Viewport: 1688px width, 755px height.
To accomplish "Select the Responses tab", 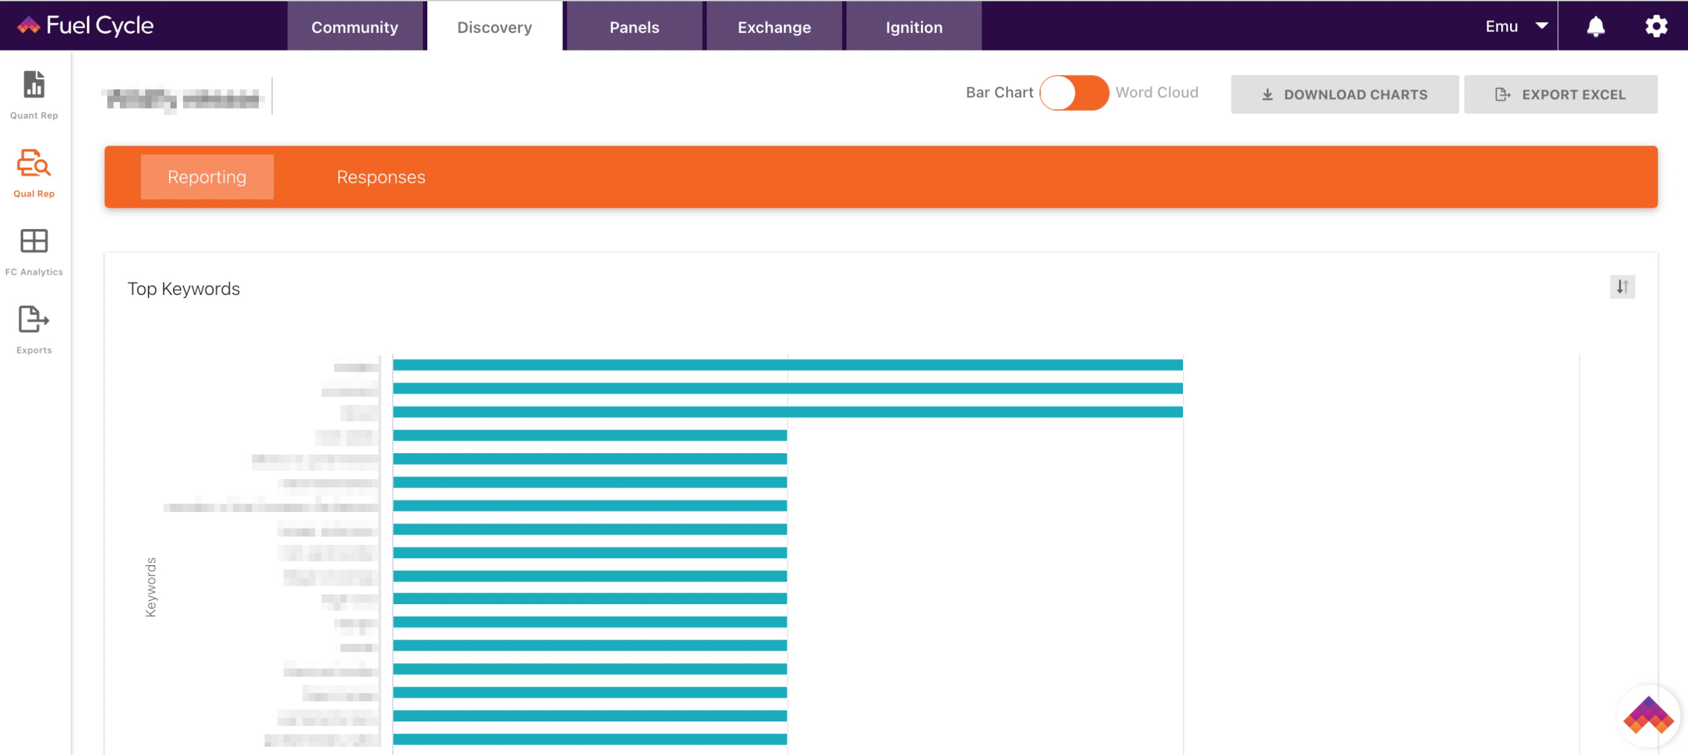I will coord(381,176).
